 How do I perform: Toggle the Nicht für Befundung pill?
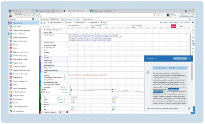[x=180, y=59]
